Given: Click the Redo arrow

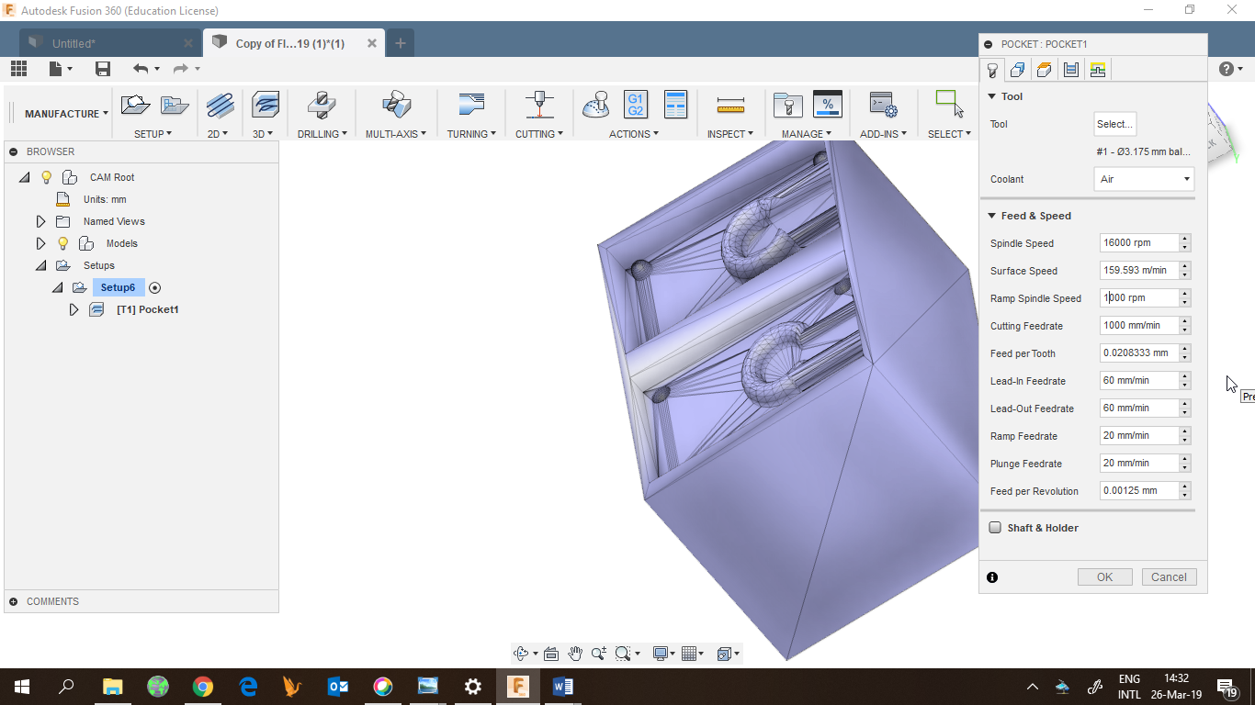Looking at the screenshot, I should pyautogui.click(x=181, y=69).
